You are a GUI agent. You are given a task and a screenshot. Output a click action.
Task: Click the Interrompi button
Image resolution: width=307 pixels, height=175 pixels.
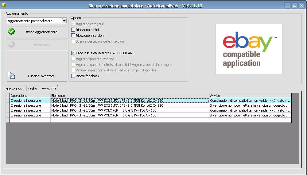37,44
